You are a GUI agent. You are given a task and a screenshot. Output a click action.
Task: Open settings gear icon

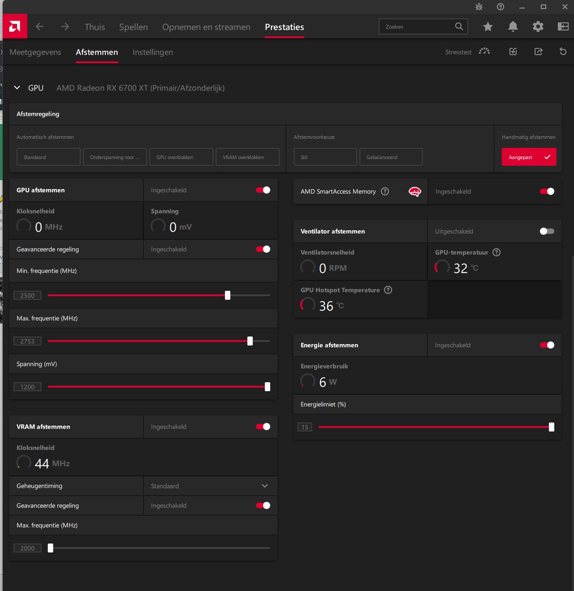[x=538, y=27]
